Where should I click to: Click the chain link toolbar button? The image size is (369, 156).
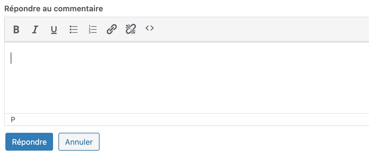pyautogui.click(x=111, y=29)
